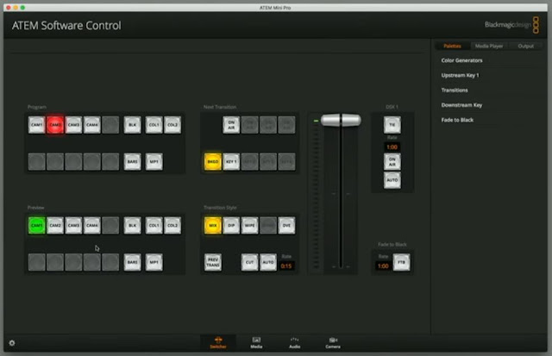
Task: Switch to the Output tab
Action: point(525,46)
